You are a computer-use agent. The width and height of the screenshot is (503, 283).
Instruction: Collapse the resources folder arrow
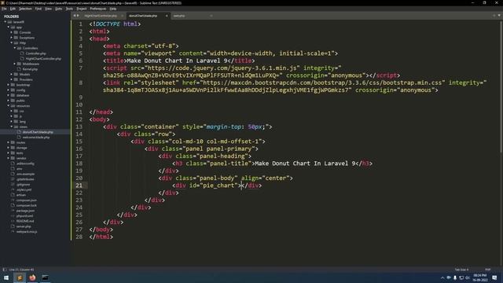pos(9,105)
